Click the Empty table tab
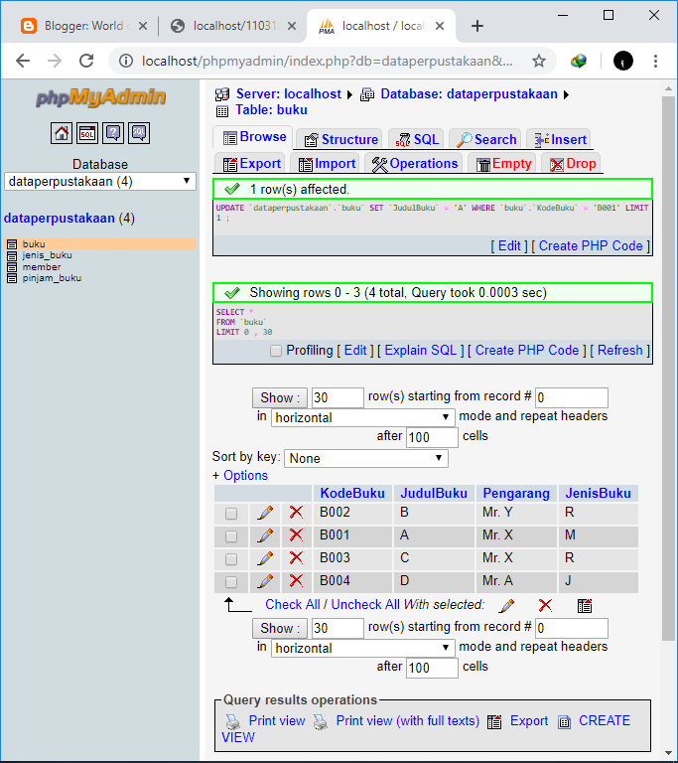This screenshot has height=763, width=678. point(503,164)
